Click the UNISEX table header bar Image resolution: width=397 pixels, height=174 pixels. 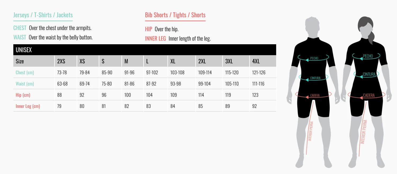[x=145, y=50]
